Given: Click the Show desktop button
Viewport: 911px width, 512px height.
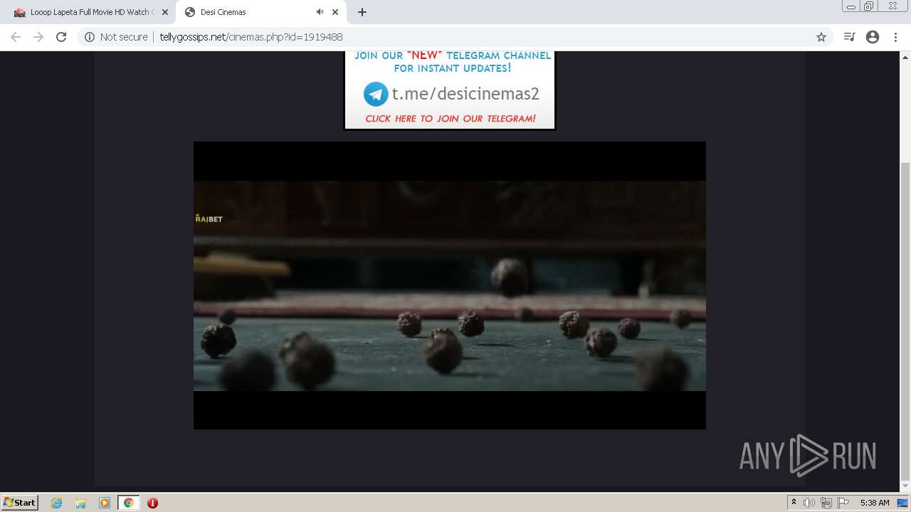Looking at the screenshot, I should coord(902,503).
